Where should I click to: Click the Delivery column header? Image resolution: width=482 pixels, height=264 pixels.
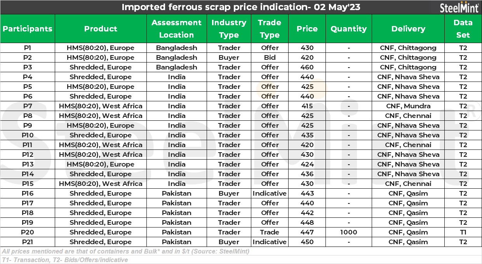(408, 29)
